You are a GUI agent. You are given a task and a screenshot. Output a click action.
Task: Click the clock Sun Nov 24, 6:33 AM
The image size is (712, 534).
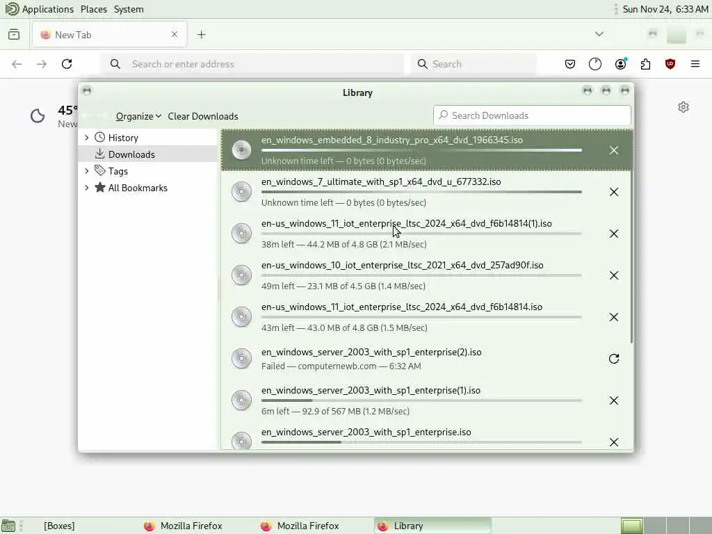coord(665,9)
